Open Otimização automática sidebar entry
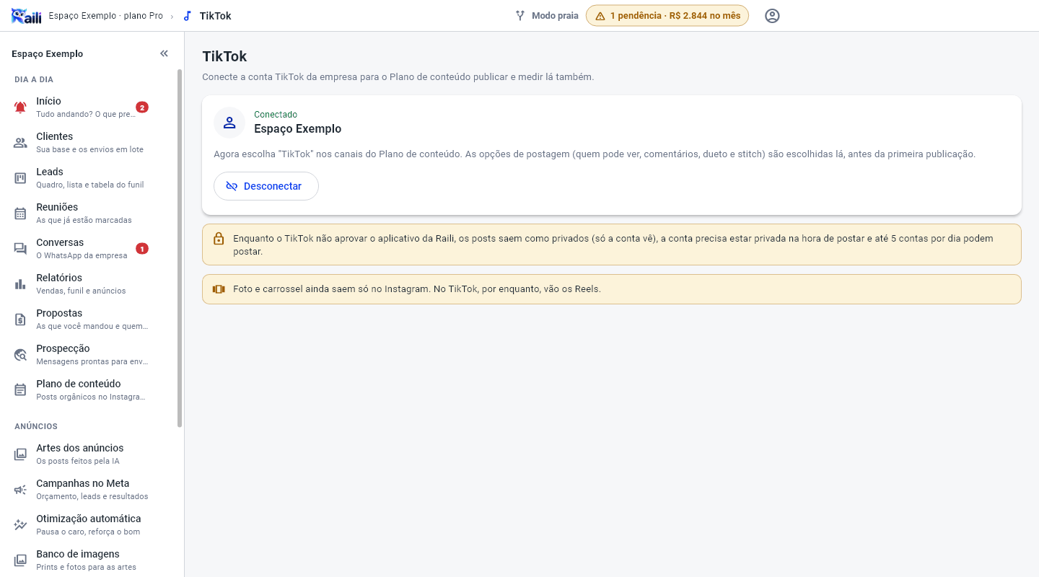The height and width of the screenshot is (577, 1039). coord(91,525)
